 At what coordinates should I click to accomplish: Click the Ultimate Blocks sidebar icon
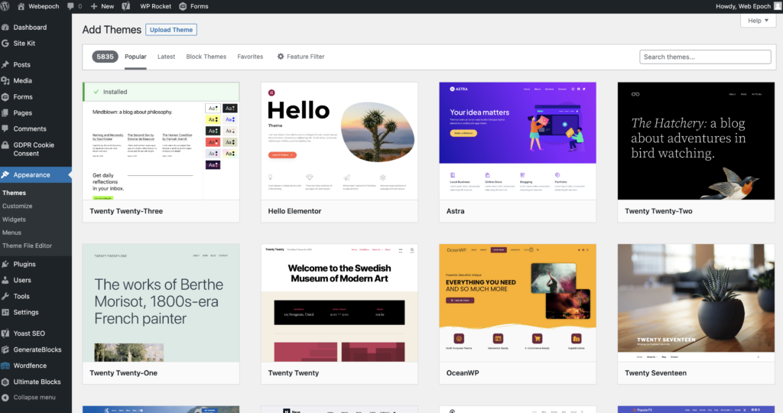click(5, 382)
